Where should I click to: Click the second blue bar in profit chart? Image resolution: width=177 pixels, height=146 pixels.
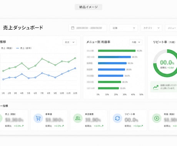point(112,63)
